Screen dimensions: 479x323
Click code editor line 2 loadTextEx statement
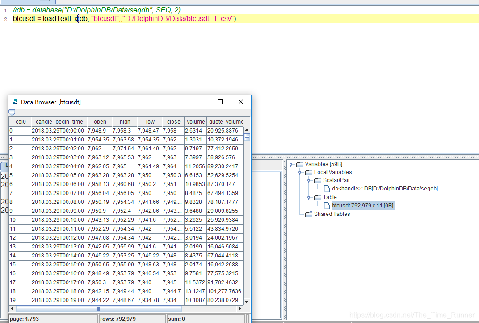124,19
